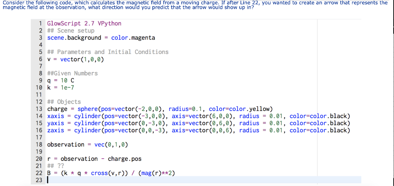The image size is (394, 186).
Task: Click the 'xaxis = cylinder' code line
Action: pyautogui.click(x=199, y=116)
